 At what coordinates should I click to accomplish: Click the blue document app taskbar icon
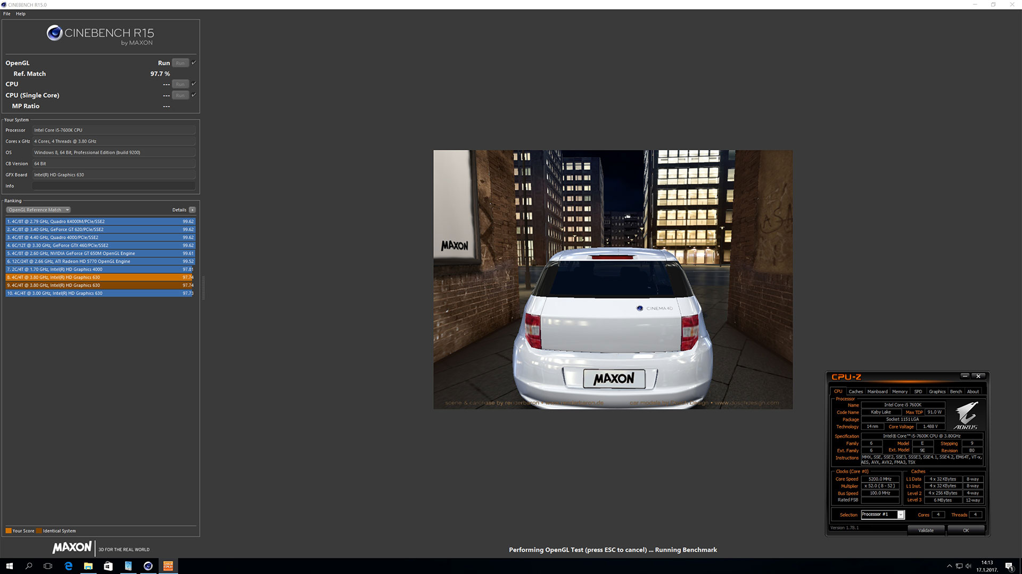pyautogui.click(x=128, y=566)
